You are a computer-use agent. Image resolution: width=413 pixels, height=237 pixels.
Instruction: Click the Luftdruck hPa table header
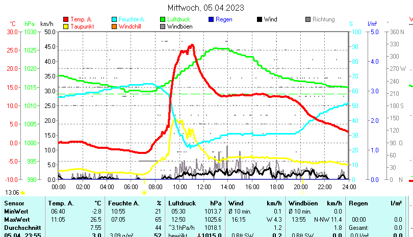tap(195, 203)
